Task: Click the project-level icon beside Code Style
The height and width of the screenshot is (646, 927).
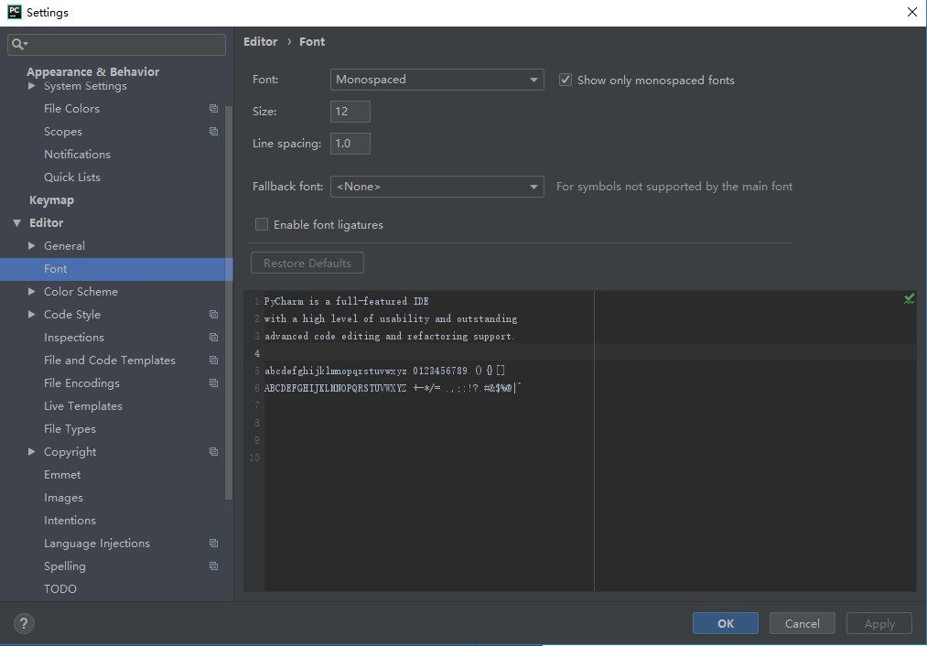Action: point(213,315)
